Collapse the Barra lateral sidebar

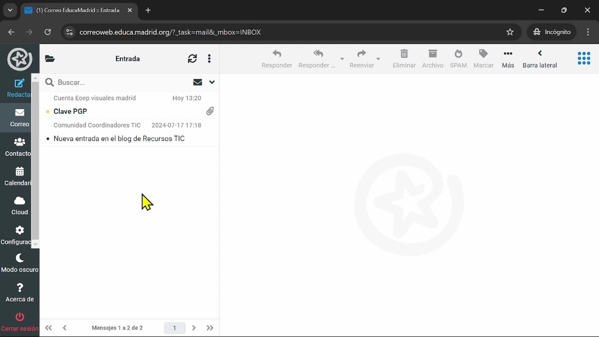pyautogui.click(x=539, y=59)
